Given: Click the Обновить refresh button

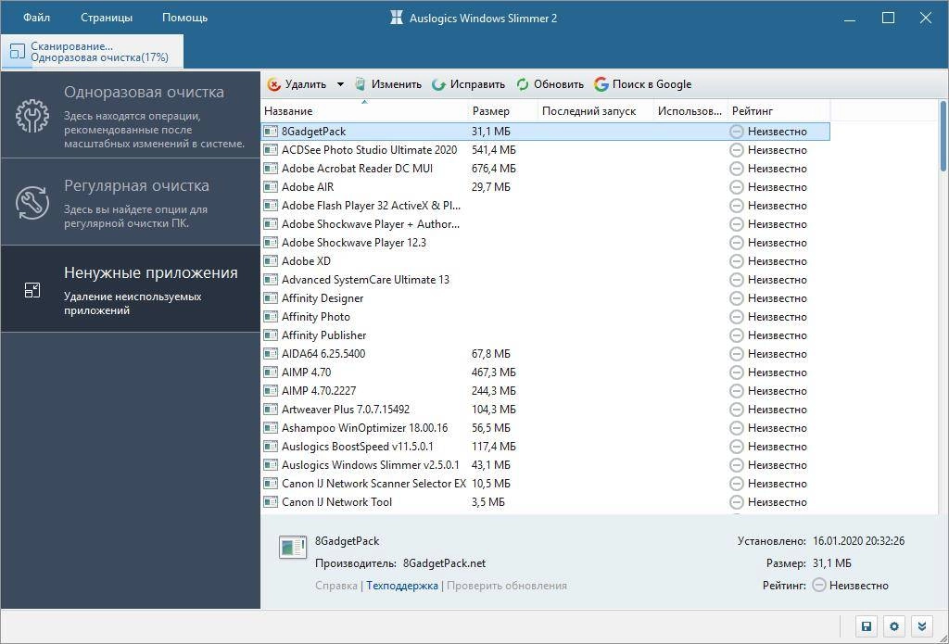Looking at the screenshot, I should 550,84.
